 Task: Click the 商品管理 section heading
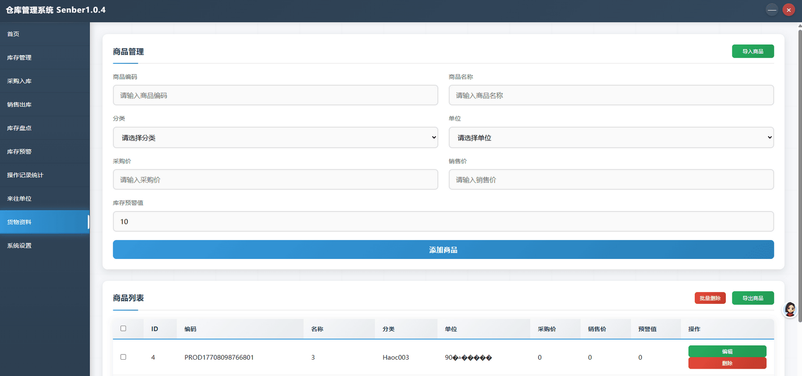pos(128,51)
